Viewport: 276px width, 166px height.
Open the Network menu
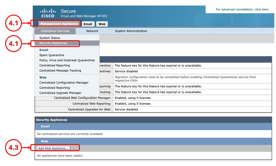pyautogui.click(x=92, y=31)
